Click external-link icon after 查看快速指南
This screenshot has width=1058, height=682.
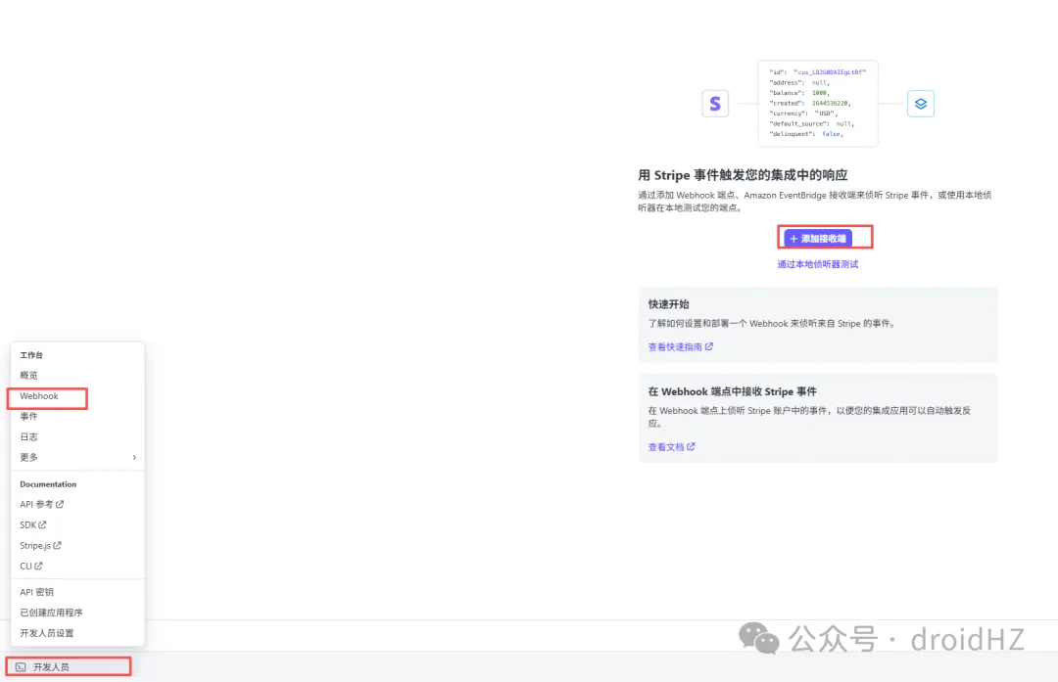pos(709,346)
